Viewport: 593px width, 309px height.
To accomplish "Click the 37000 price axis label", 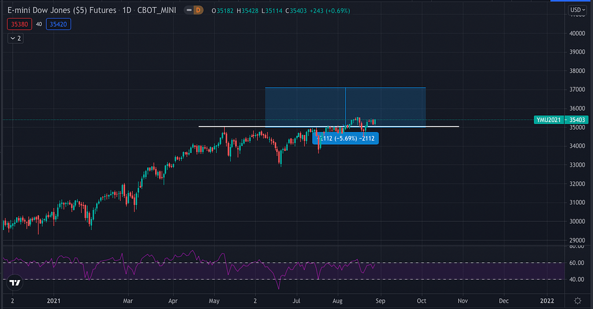I will 577,90.
